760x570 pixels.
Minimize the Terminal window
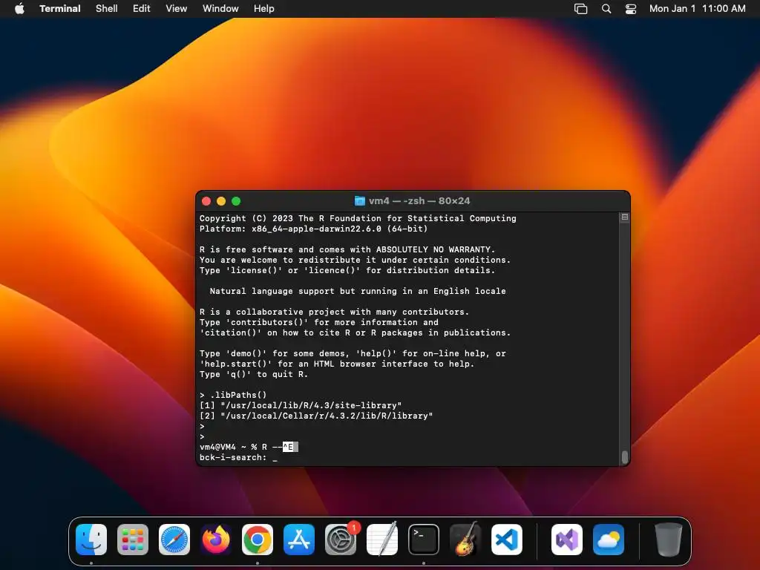tap(221, 200)
